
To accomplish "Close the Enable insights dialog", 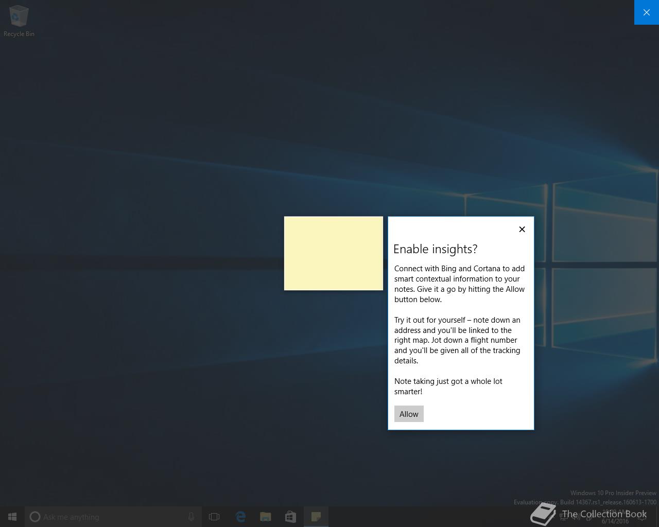I will [522, 229].
